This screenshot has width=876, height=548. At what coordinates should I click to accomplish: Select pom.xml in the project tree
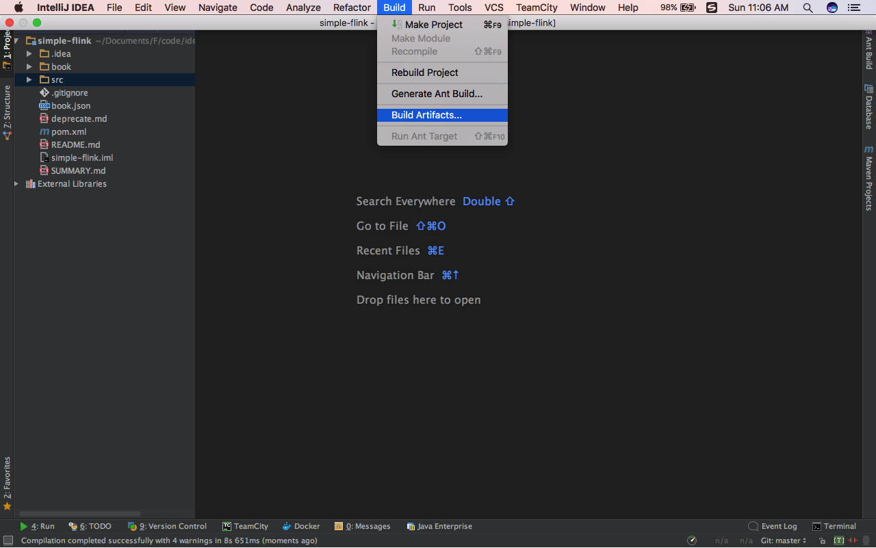tap(68, 132)
